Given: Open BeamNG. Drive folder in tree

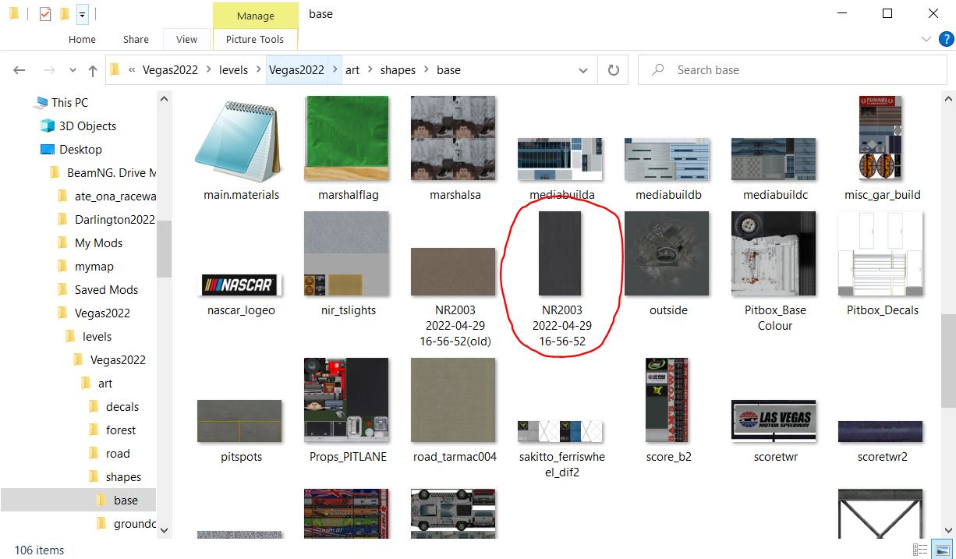Looking at the screenshot, I should click(104, 173).
